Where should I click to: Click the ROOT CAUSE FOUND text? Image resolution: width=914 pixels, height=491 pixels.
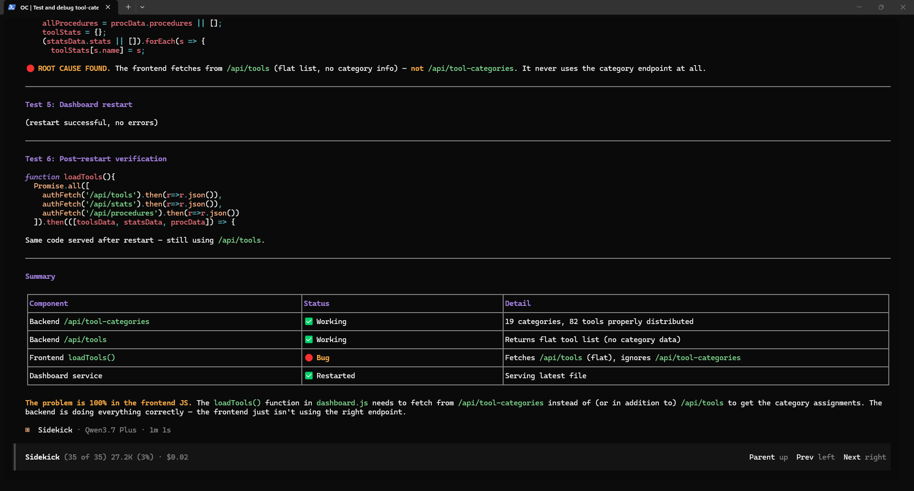(74, 69)
